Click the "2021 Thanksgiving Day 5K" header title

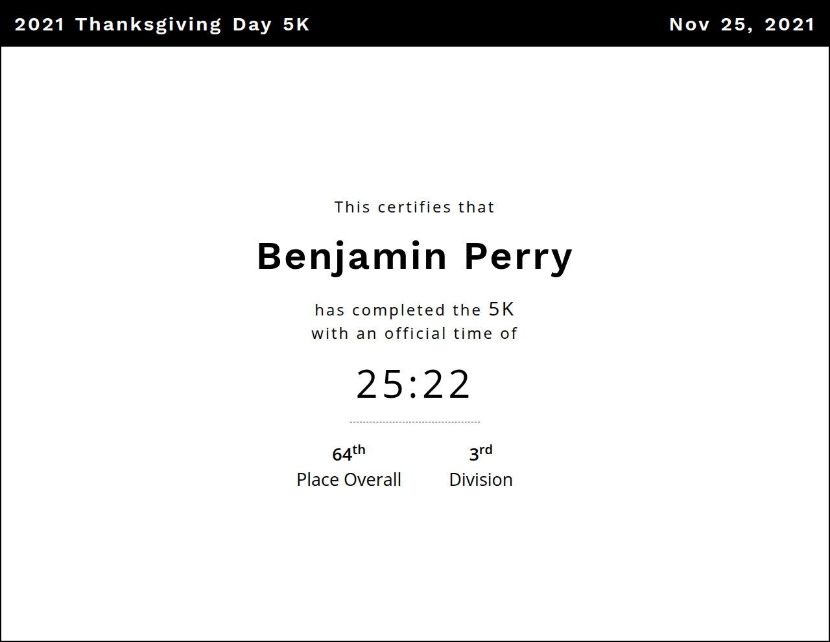click(x=161, y=25)
